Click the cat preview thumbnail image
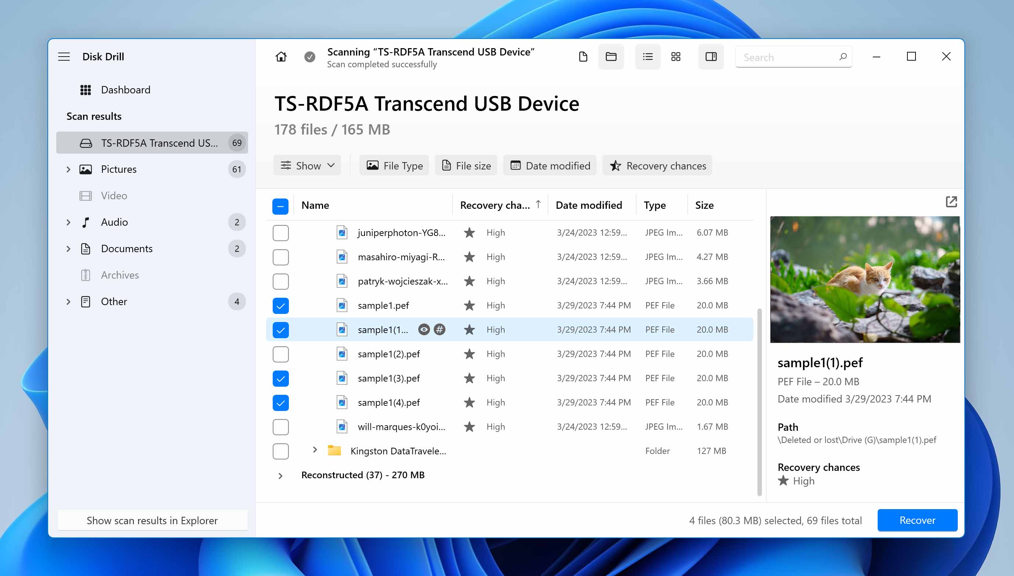The width and height of the screenshot is (1014, 576). pyautogui.click(x=865, y=279)
